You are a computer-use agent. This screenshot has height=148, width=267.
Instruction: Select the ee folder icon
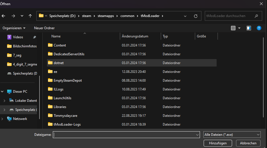click(x=50, y=71)
